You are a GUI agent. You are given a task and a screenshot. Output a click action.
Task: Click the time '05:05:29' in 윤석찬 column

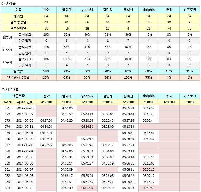tap(128, 108)
